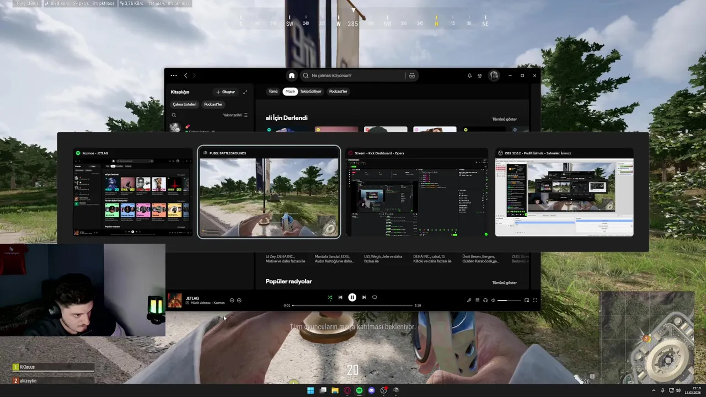Image resolution: width=706 pixels, height=397 pixels.
Task: Open the 'Popüler radyolar' heading
Action: 288,281
